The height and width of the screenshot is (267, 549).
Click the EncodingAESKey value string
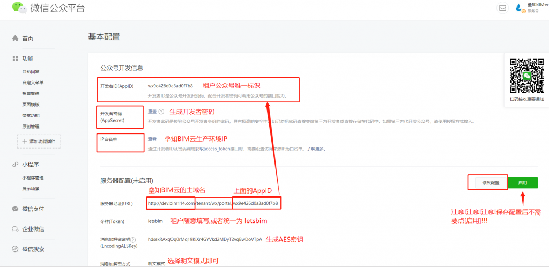point(205,240)
